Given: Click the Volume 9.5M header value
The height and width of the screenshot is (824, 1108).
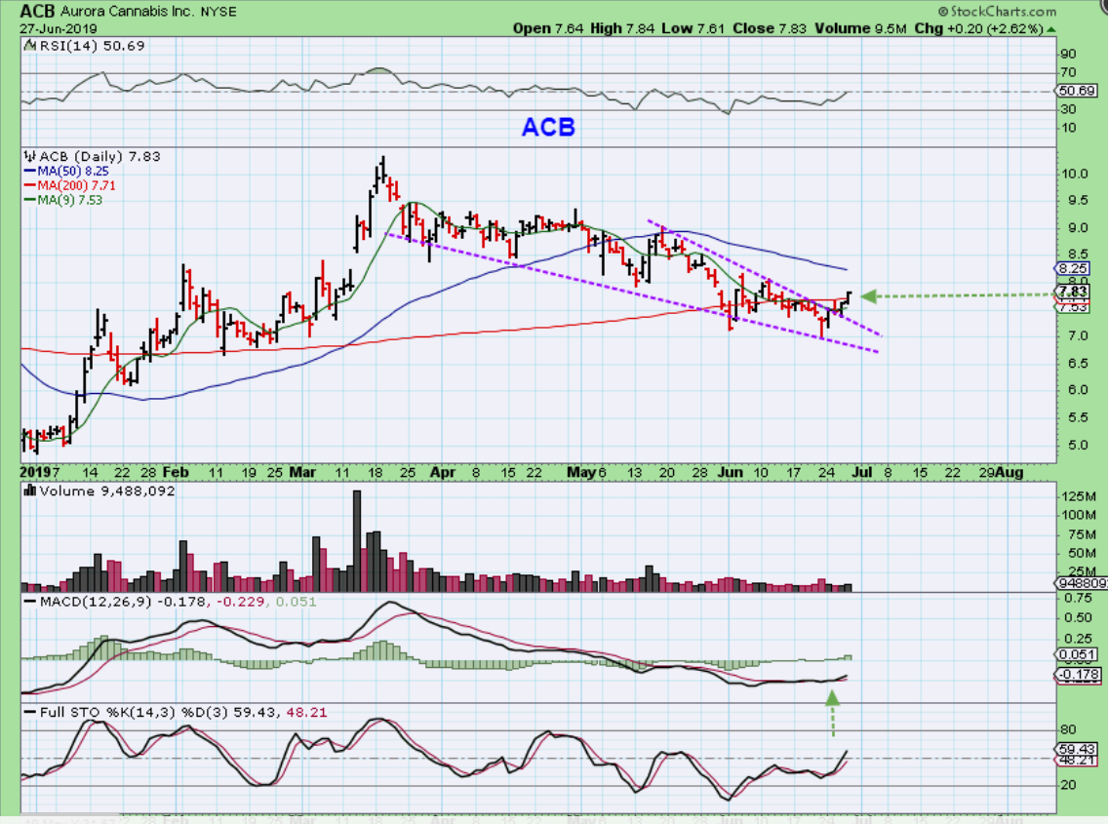Looking at the screenshot, I should (860, 28).
